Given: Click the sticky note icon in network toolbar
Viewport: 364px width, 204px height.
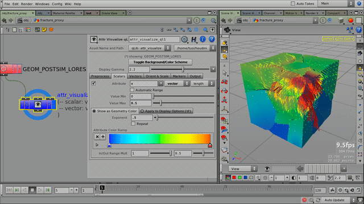Looking at the screenshot, I should 44,29.
